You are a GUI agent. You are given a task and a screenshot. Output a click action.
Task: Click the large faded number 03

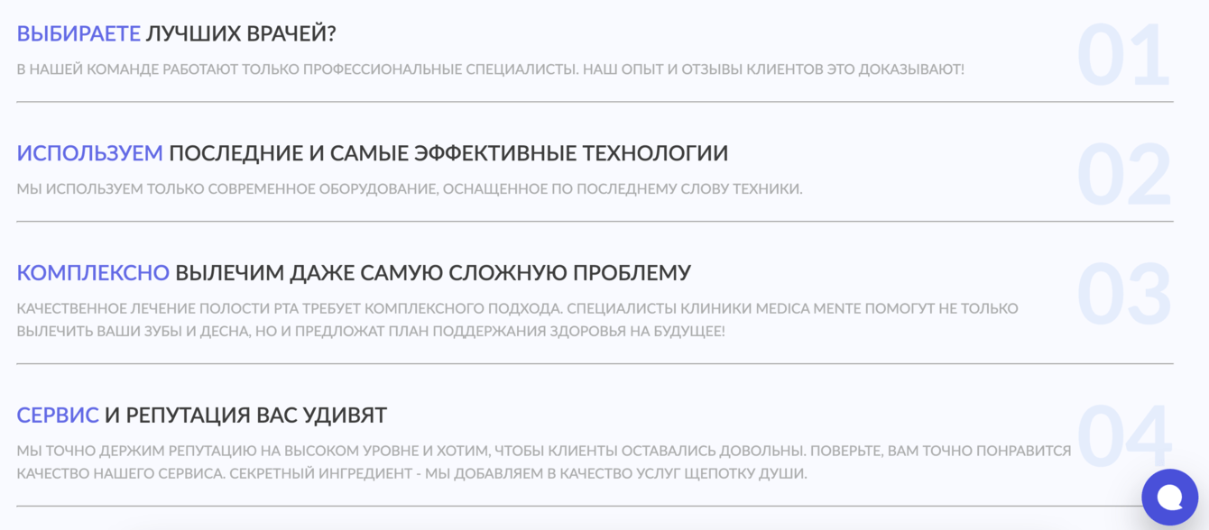[1123, 295]
